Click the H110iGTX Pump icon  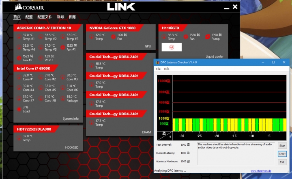click(208, 37)
